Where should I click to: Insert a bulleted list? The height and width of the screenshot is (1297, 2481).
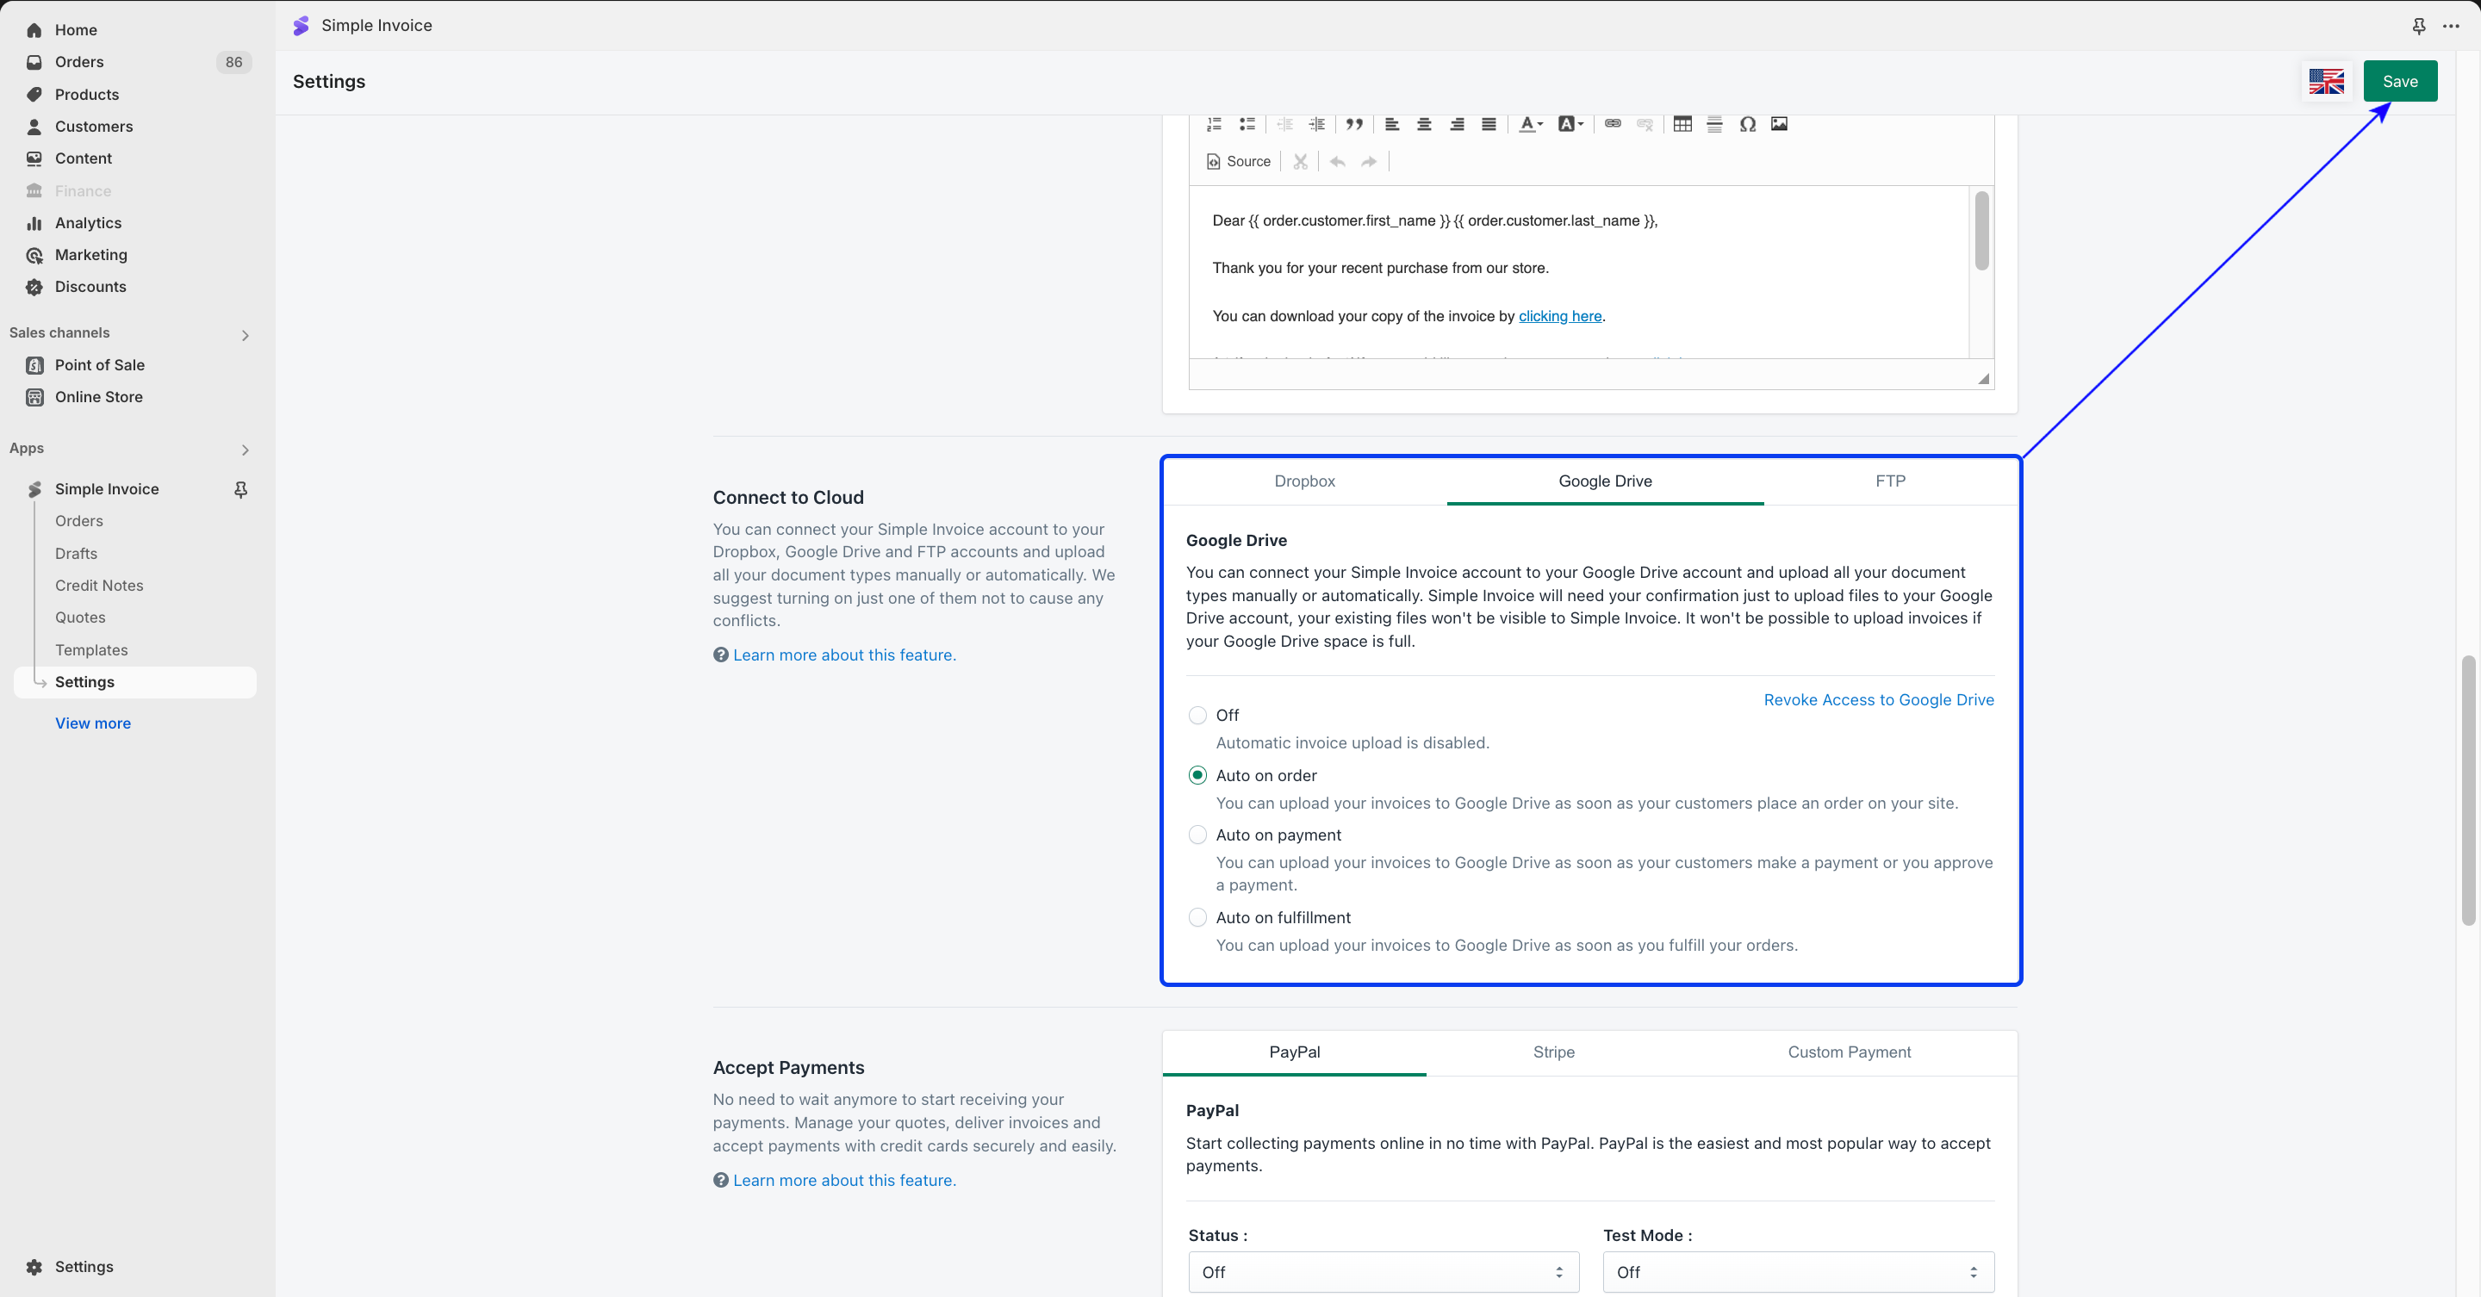1247,124
